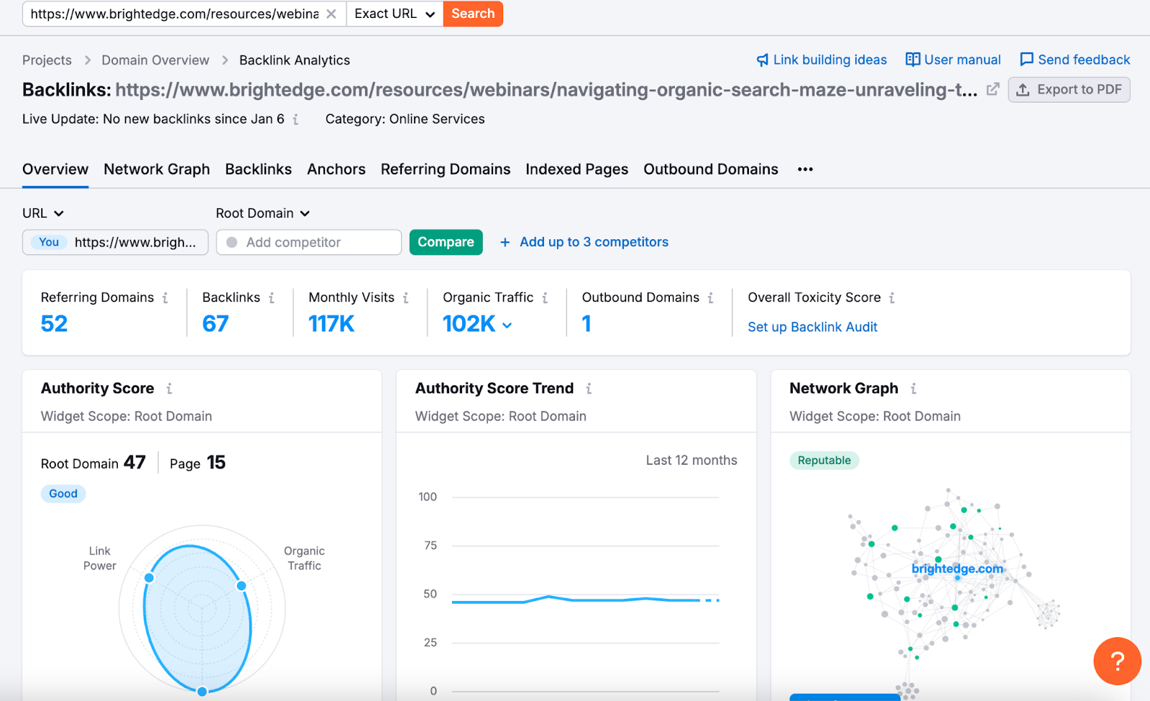Show info for Outbound Domains metric

[x=711, y=298]
